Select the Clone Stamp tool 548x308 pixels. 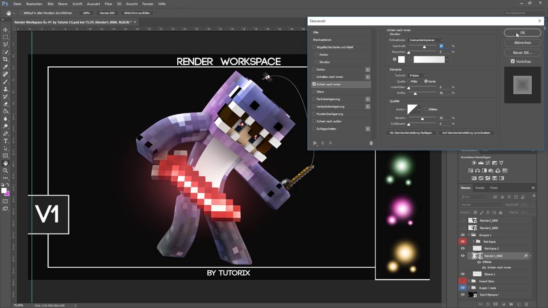(6, 89)
